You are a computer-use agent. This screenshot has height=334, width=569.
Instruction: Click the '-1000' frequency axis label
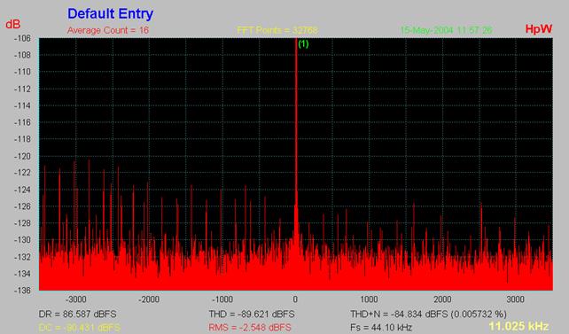click(222, 299)
